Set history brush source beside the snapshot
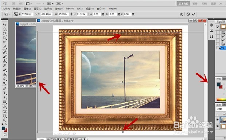 218,27
